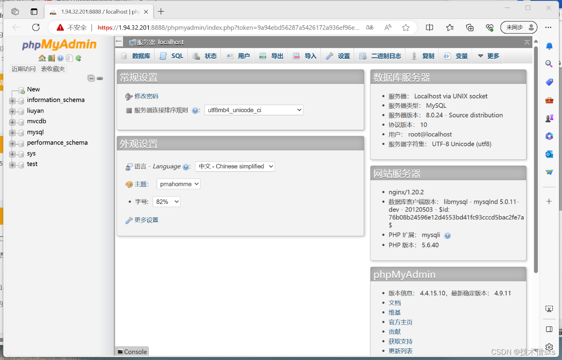Collapse all tree items with the minus icon
This screenshot has height=360, width=562.
tap(91, 78)
